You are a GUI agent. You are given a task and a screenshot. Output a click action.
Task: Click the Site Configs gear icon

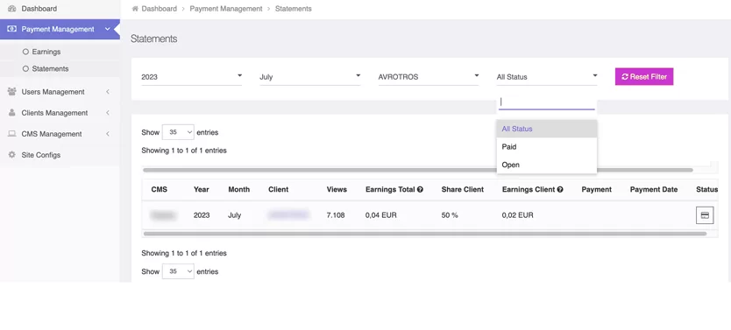(x=12, y=155)
